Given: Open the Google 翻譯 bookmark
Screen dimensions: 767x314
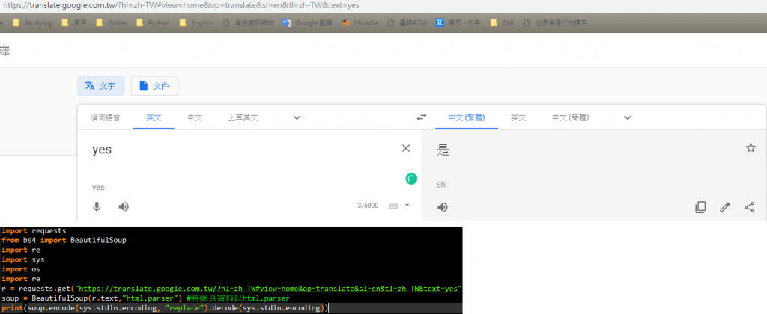Looking at the screenshot, I should pyautogui.click(x=308, y=23).
